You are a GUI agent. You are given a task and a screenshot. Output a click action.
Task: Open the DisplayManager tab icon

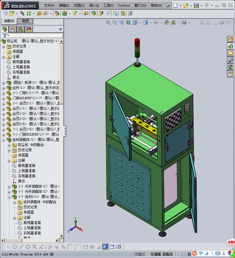pyautogui.click(x=29, y=29)
